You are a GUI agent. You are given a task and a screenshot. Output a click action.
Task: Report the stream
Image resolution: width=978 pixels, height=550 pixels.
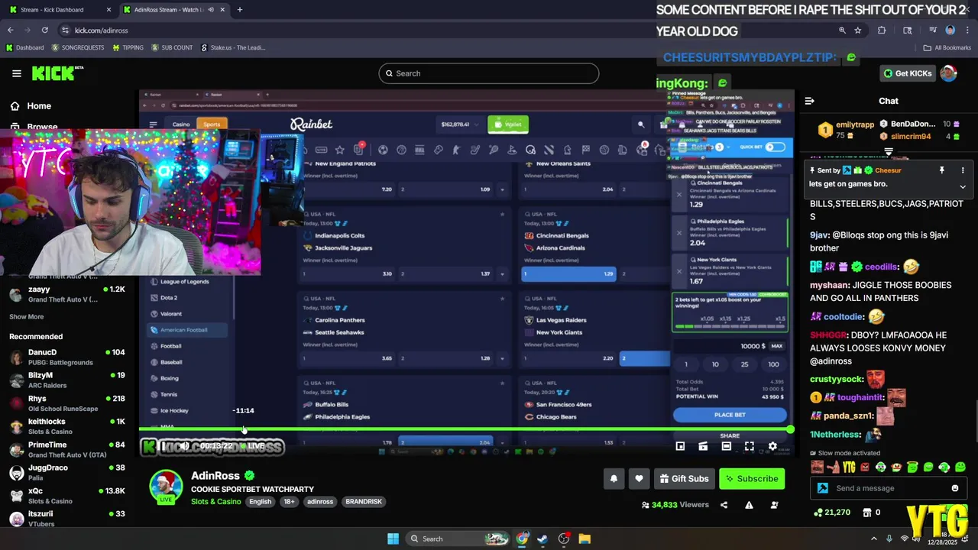(749, 505)
